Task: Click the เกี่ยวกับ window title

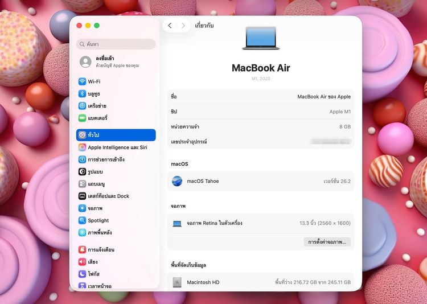Action: (x=204, y=26)
